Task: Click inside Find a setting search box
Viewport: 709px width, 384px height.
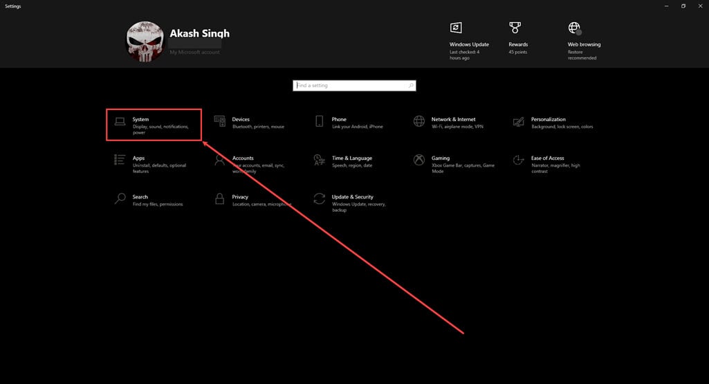Action: click(354, 86)
